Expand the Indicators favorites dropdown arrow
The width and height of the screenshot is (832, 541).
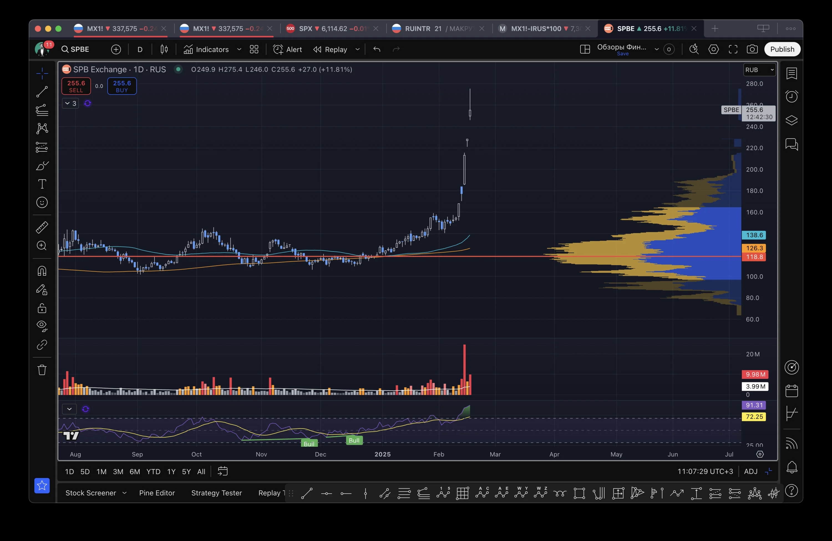239,49
